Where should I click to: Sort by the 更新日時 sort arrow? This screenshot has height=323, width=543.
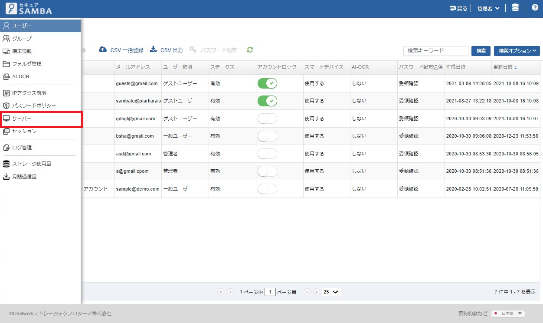pos(515,68)
